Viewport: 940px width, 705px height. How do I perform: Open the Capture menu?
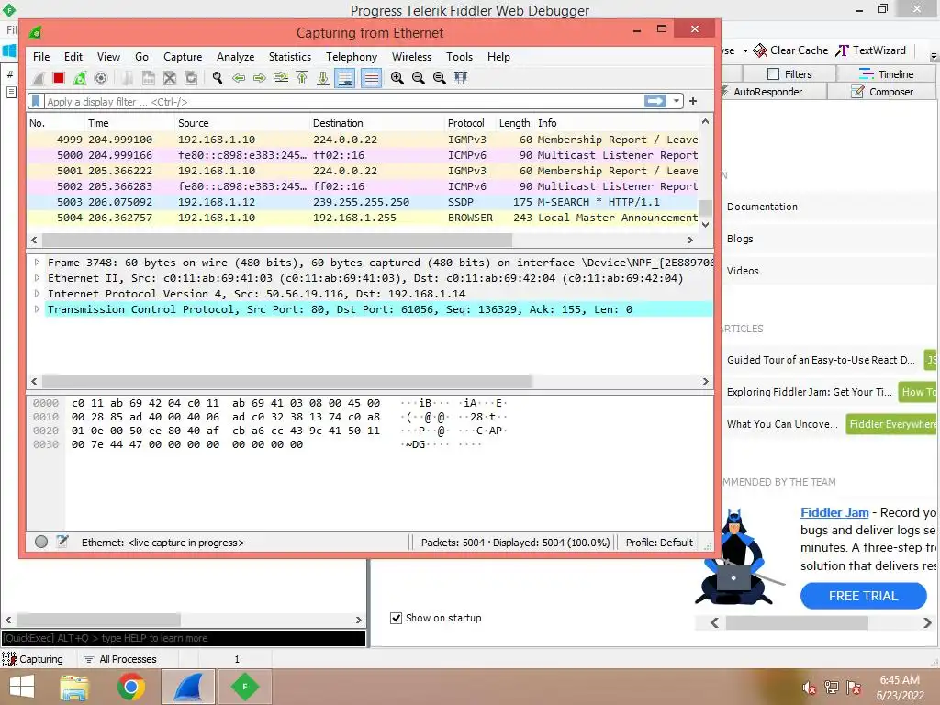coord(183,57)
